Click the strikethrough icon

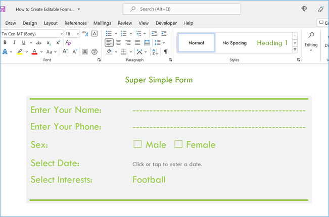coord(38,43)
